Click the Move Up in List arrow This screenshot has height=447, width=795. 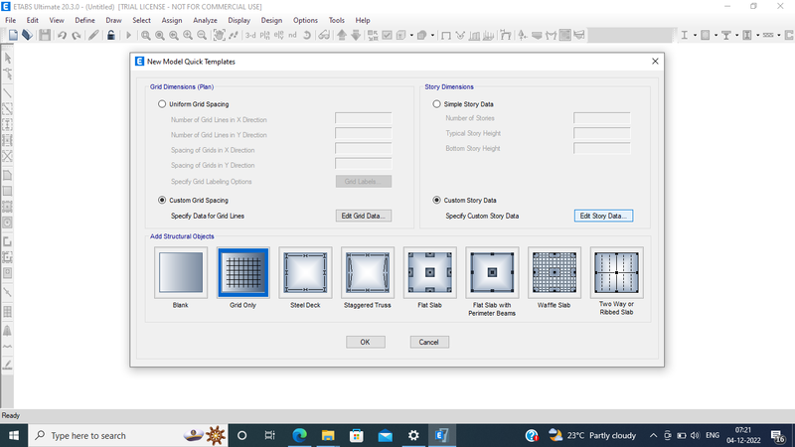point(342,35)
